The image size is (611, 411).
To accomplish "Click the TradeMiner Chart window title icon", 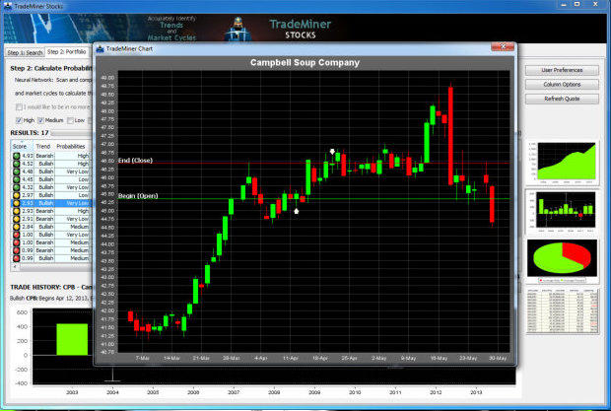I will coord(101,48).
